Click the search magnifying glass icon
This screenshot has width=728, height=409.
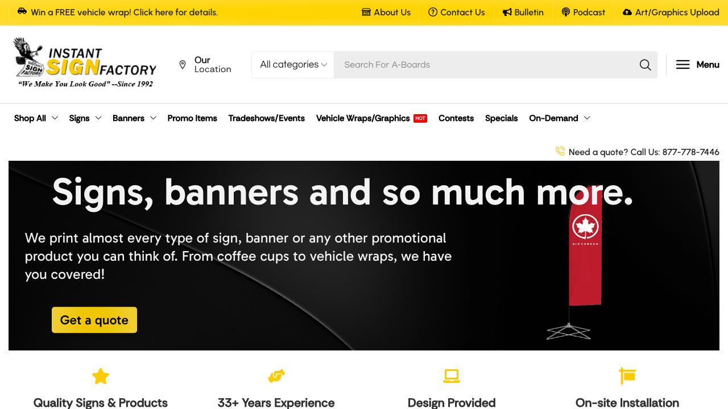tap(645, 65)
